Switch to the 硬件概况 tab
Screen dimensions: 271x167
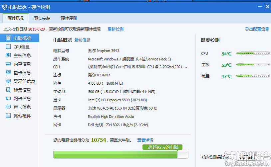(16, 18)
